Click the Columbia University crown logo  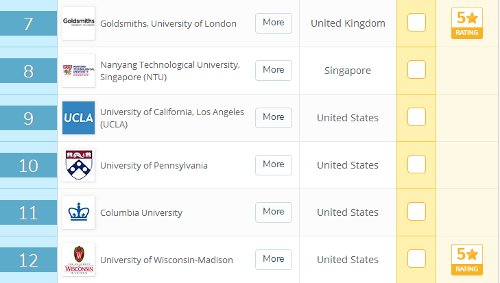point(78,212)
